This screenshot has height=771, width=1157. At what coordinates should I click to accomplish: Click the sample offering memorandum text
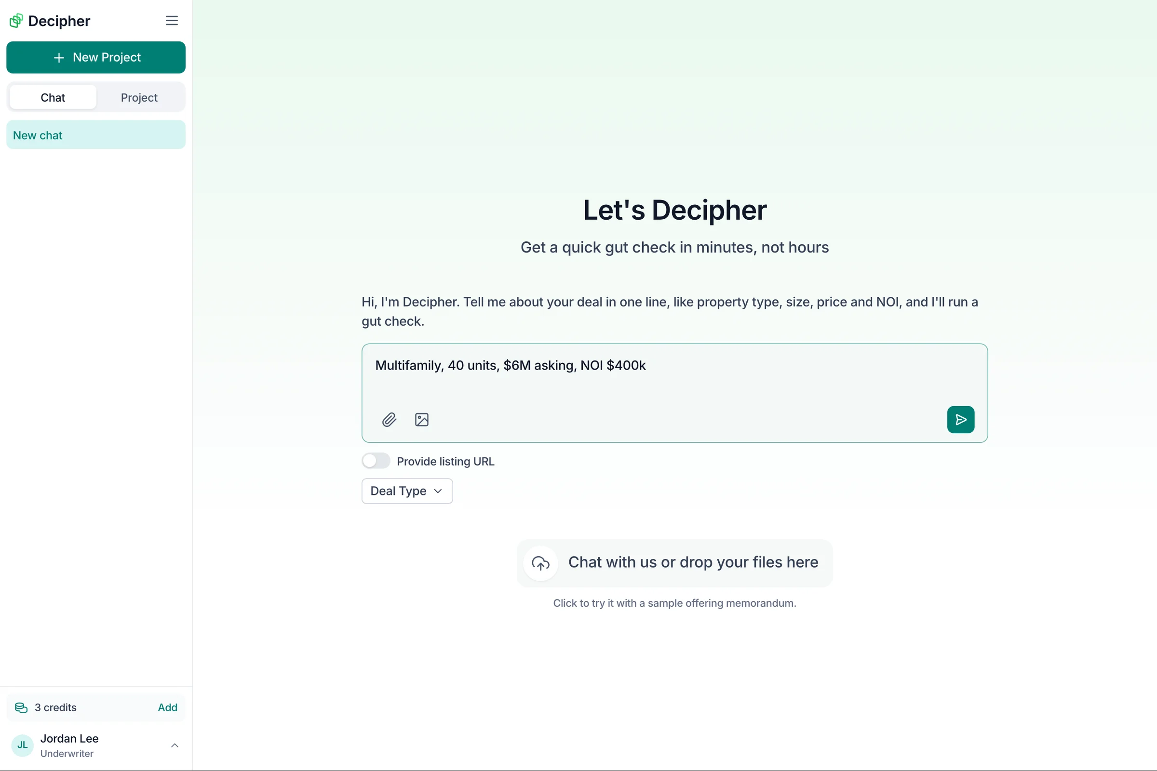pos(674,603)
